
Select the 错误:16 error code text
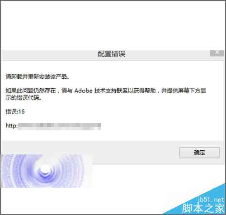click(x=15, y=112)
